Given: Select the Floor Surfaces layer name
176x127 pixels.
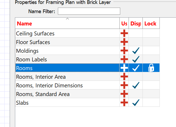Looking at the screenshot, I should (33, 42).
